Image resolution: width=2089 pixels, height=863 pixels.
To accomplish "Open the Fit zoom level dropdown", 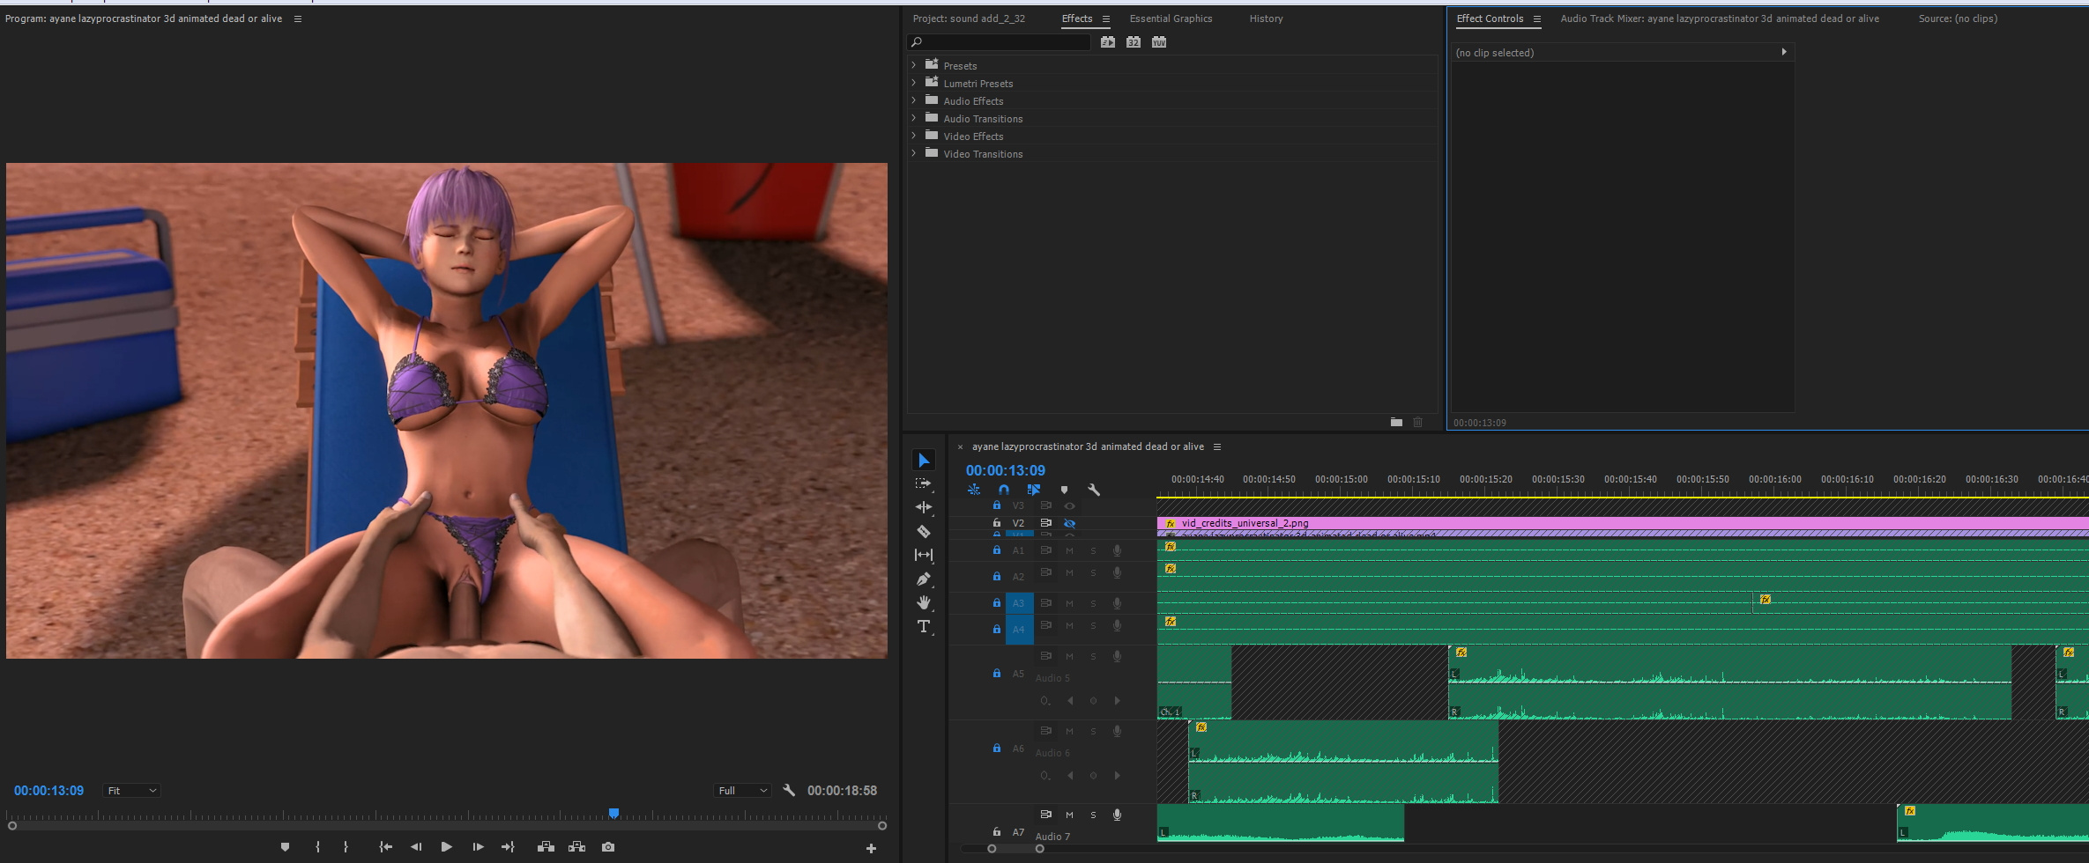I will pyautogui.click(x=131, y=791).
